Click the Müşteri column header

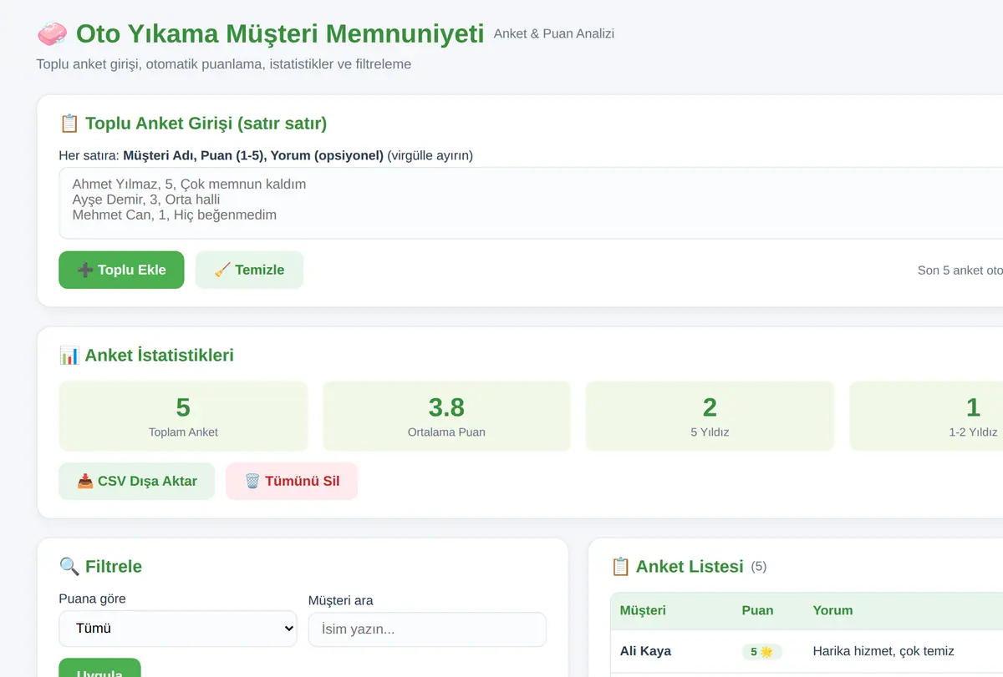click(x=643, y=610)
